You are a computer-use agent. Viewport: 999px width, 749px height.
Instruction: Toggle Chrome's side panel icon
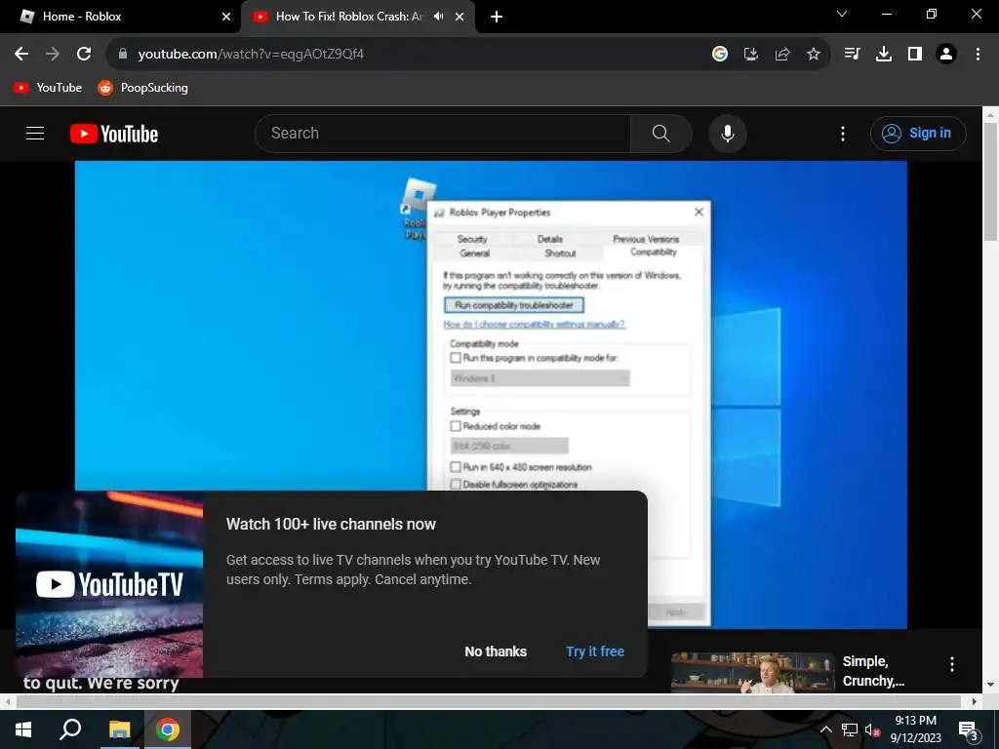[x=915, y=55]
